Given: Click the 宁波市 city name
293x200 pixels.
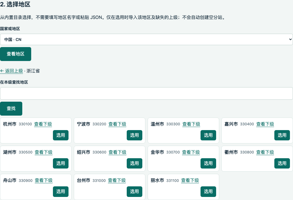Looking at the screenshot, I should [84, 124].
